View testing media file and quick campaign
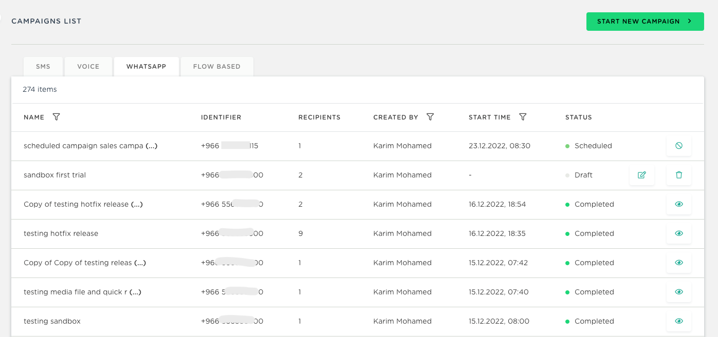718x337 pixels. pos(679,292)
